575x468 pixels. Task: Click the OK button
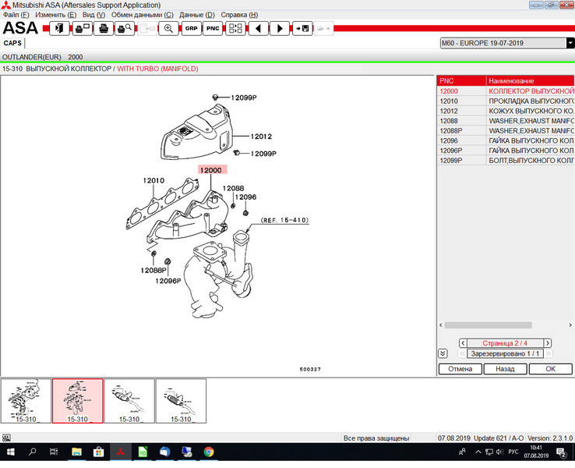[x=550, y=369]
